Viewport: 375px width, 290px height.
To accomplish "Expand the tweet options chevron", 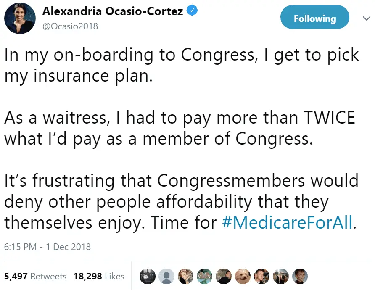I will 364,18.
